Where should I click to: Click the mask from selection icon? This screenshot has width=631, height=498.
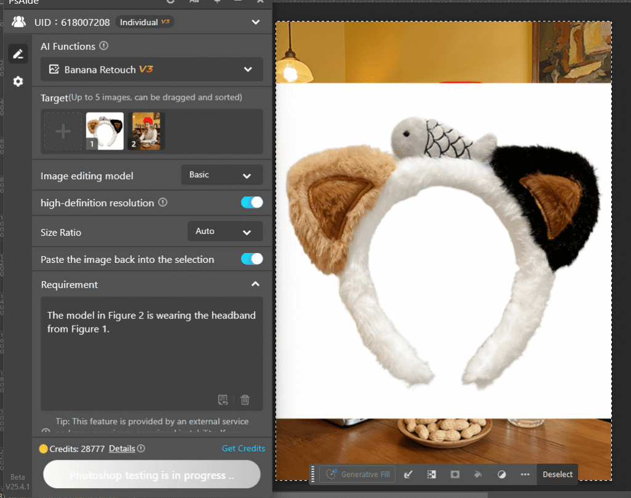click(455, 474)
